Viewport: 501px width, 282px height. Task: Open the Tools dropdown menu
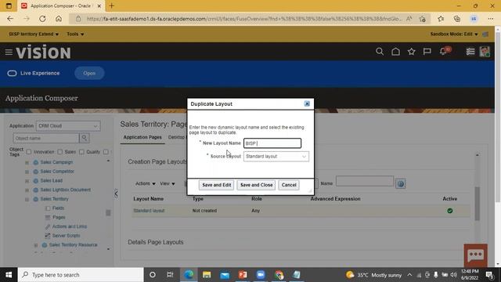pos(75,34)
